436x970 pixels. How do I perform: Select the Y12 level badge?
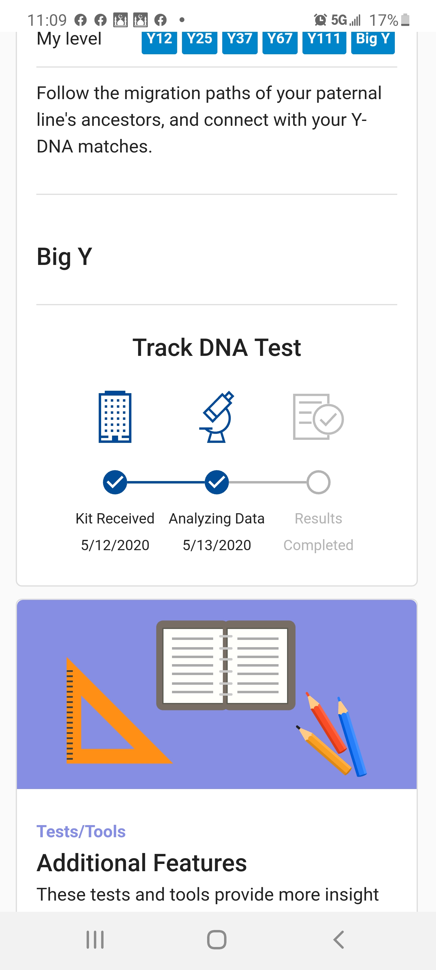coord(159,40)
